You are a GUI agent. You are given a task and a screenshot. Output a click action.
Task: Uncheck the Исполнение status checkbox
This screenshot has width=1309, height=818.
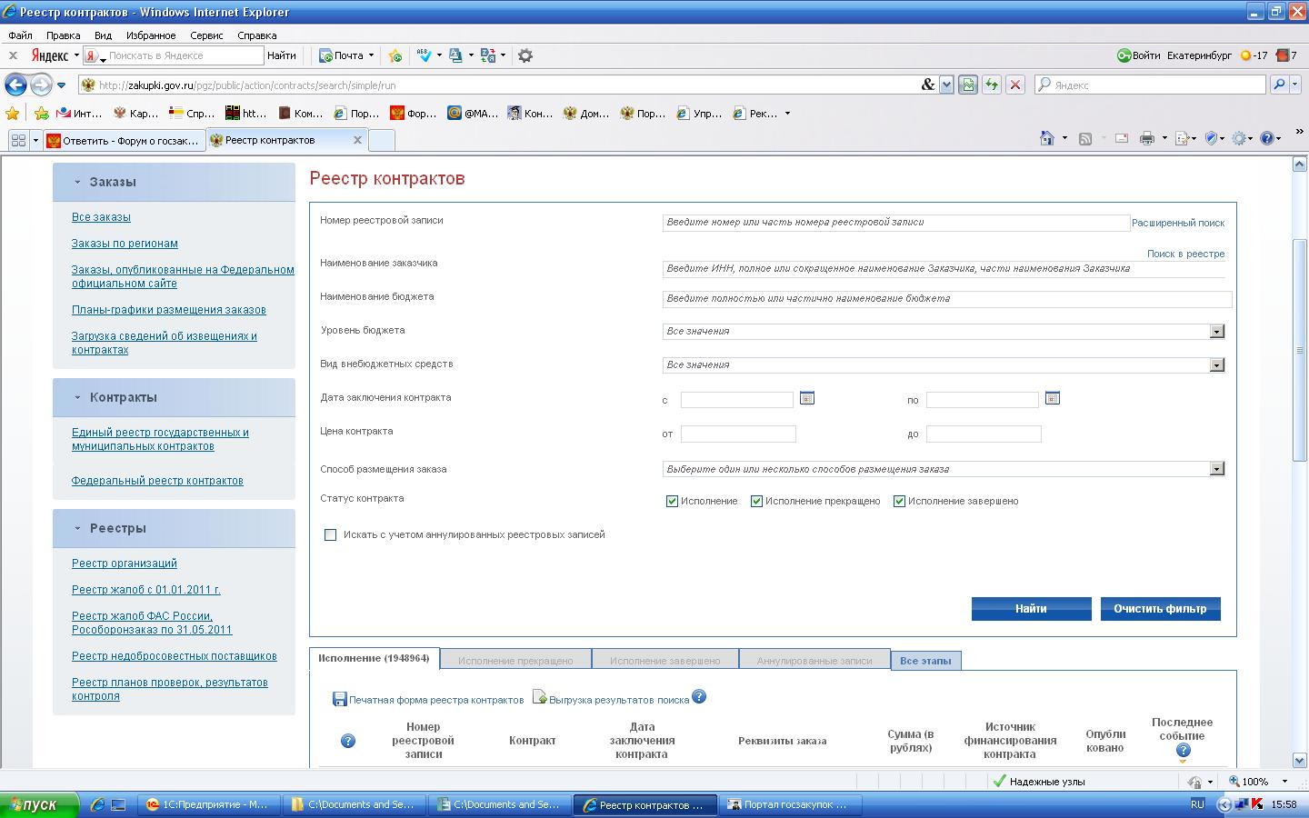pyautogui.click(x=673, y=501)
